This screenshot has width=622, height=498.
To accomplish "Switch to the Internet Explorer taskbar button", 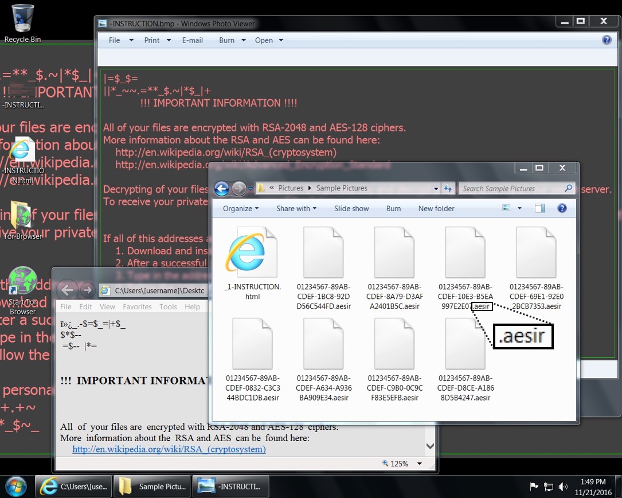I will point(74,487).
